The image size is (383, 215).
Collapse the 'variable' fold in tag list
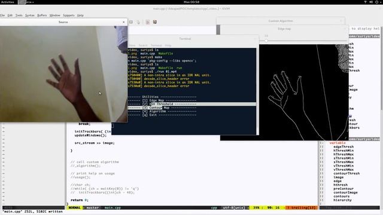click(x=338, y=143)
